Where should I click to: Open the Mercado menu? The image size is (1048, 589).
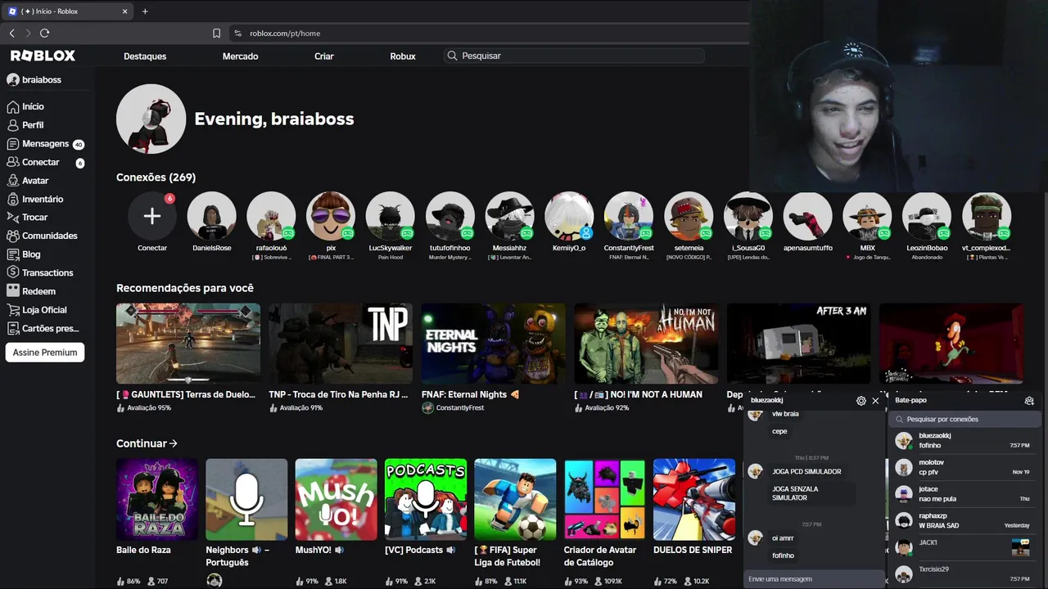240,56
